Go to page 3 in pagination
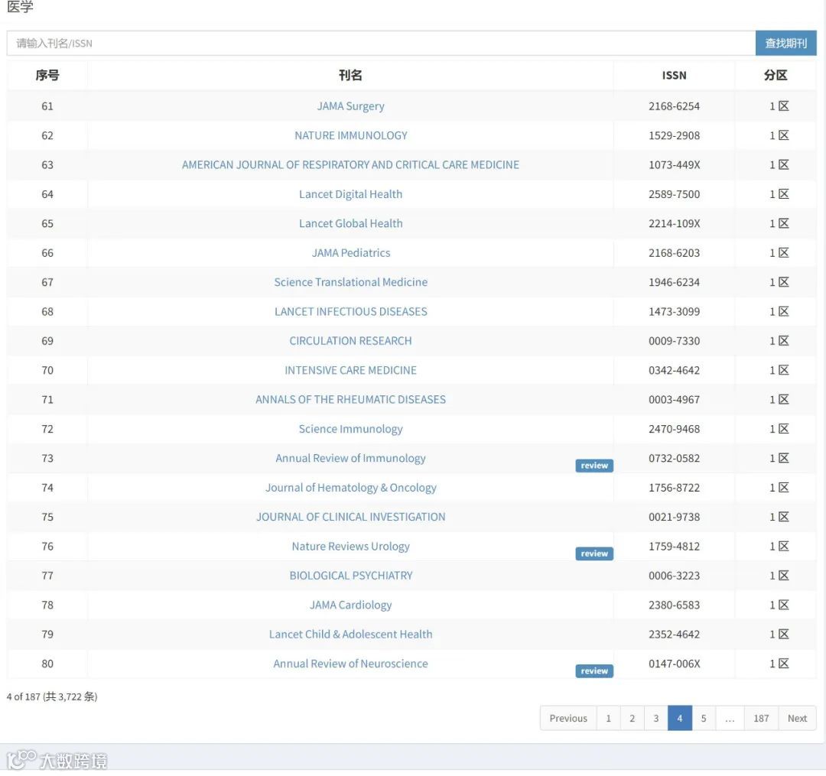Screen dimensions: 826x776 (x=656, y=718)
